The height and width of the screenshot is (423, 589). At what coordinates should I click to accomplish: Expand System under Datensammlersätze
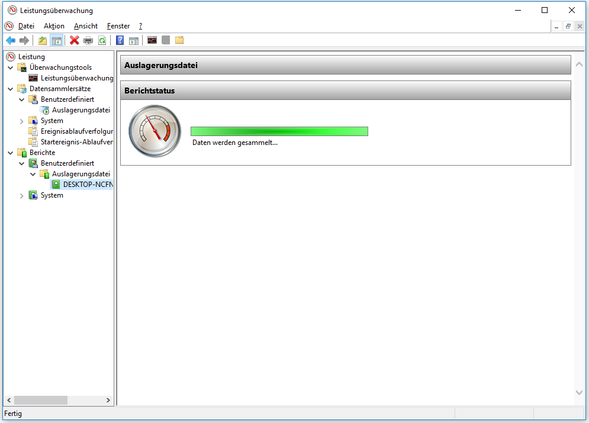[22, 121]
